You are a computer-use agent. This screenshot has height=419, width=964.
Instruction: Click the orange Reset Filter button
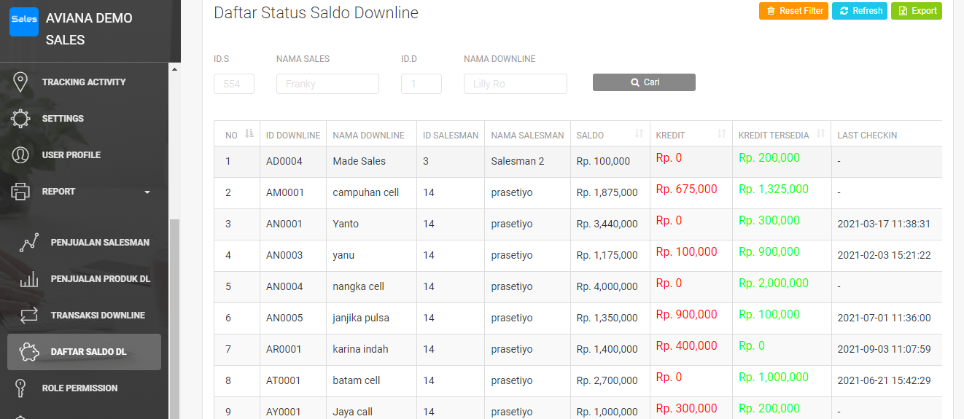coord(793,11)
